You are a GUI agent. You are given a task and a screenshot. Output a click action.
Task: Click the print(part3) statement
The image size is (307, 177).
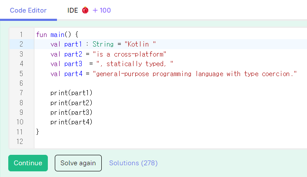(71, 112)
